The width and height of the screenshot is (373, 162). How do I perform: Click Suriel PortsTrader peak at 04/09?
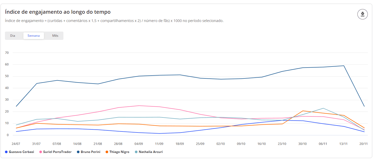(x=139, y=106)
